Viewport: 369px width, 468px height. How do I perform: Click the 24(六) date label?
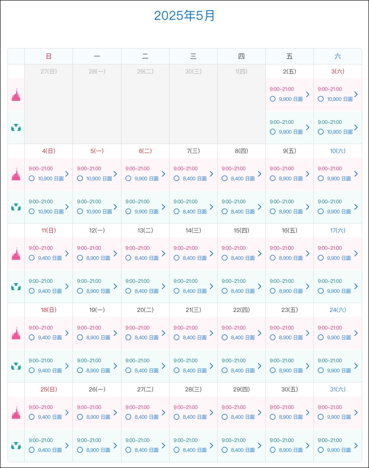[338, 310]
